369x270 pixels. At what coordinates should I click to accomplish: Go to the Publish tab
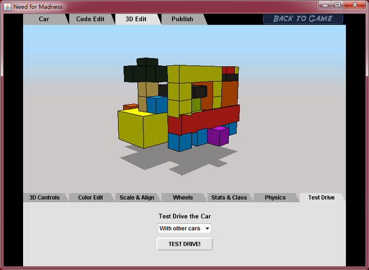click(x=182, y=19)
